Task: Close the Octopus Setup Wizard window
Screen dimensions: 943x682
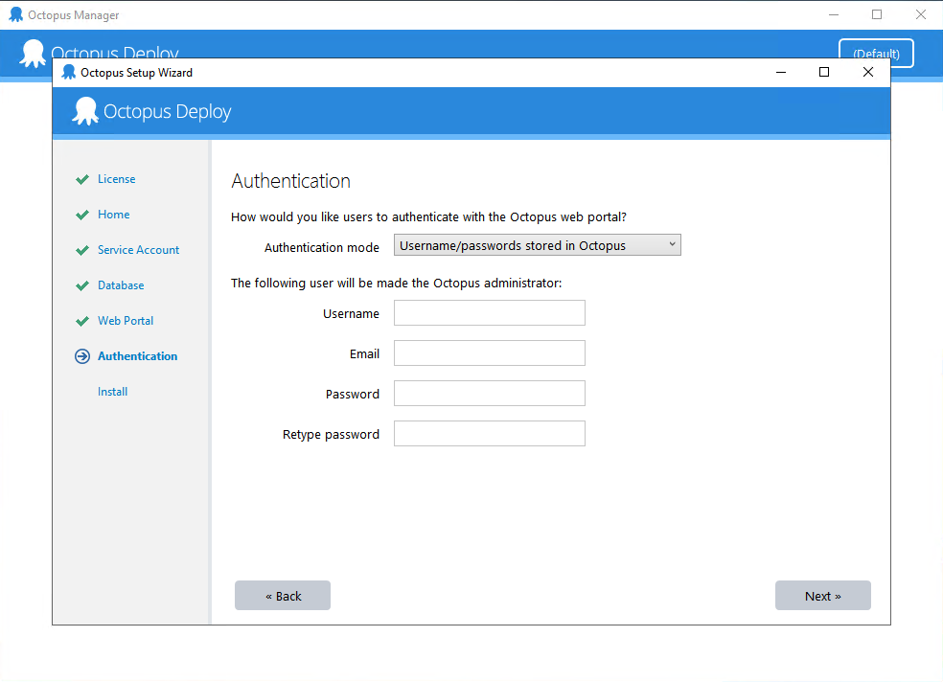Action: tap(868, 72)
